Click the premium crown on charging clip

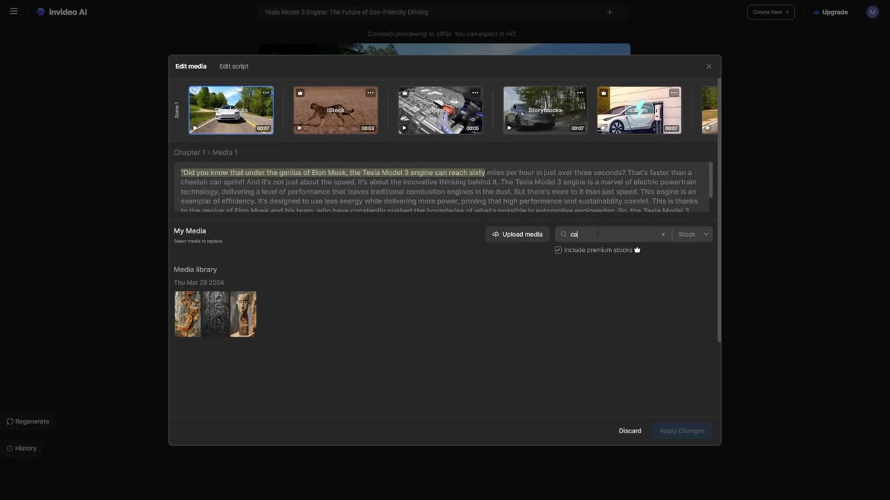pos(604,93)
